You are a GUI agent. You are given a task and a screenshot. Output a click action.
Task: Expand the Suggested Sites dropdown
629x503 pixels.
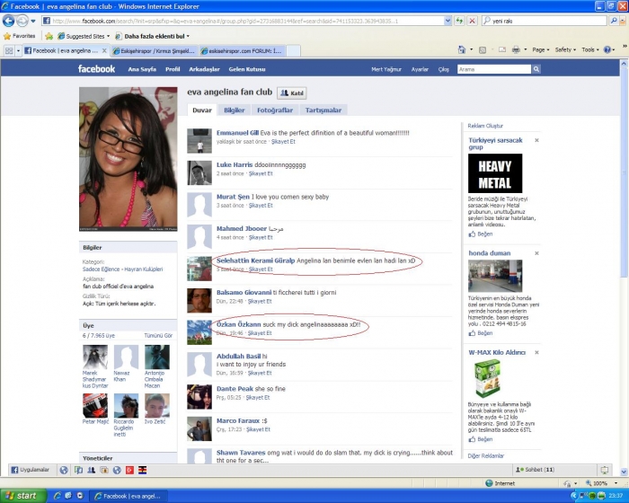109,36
